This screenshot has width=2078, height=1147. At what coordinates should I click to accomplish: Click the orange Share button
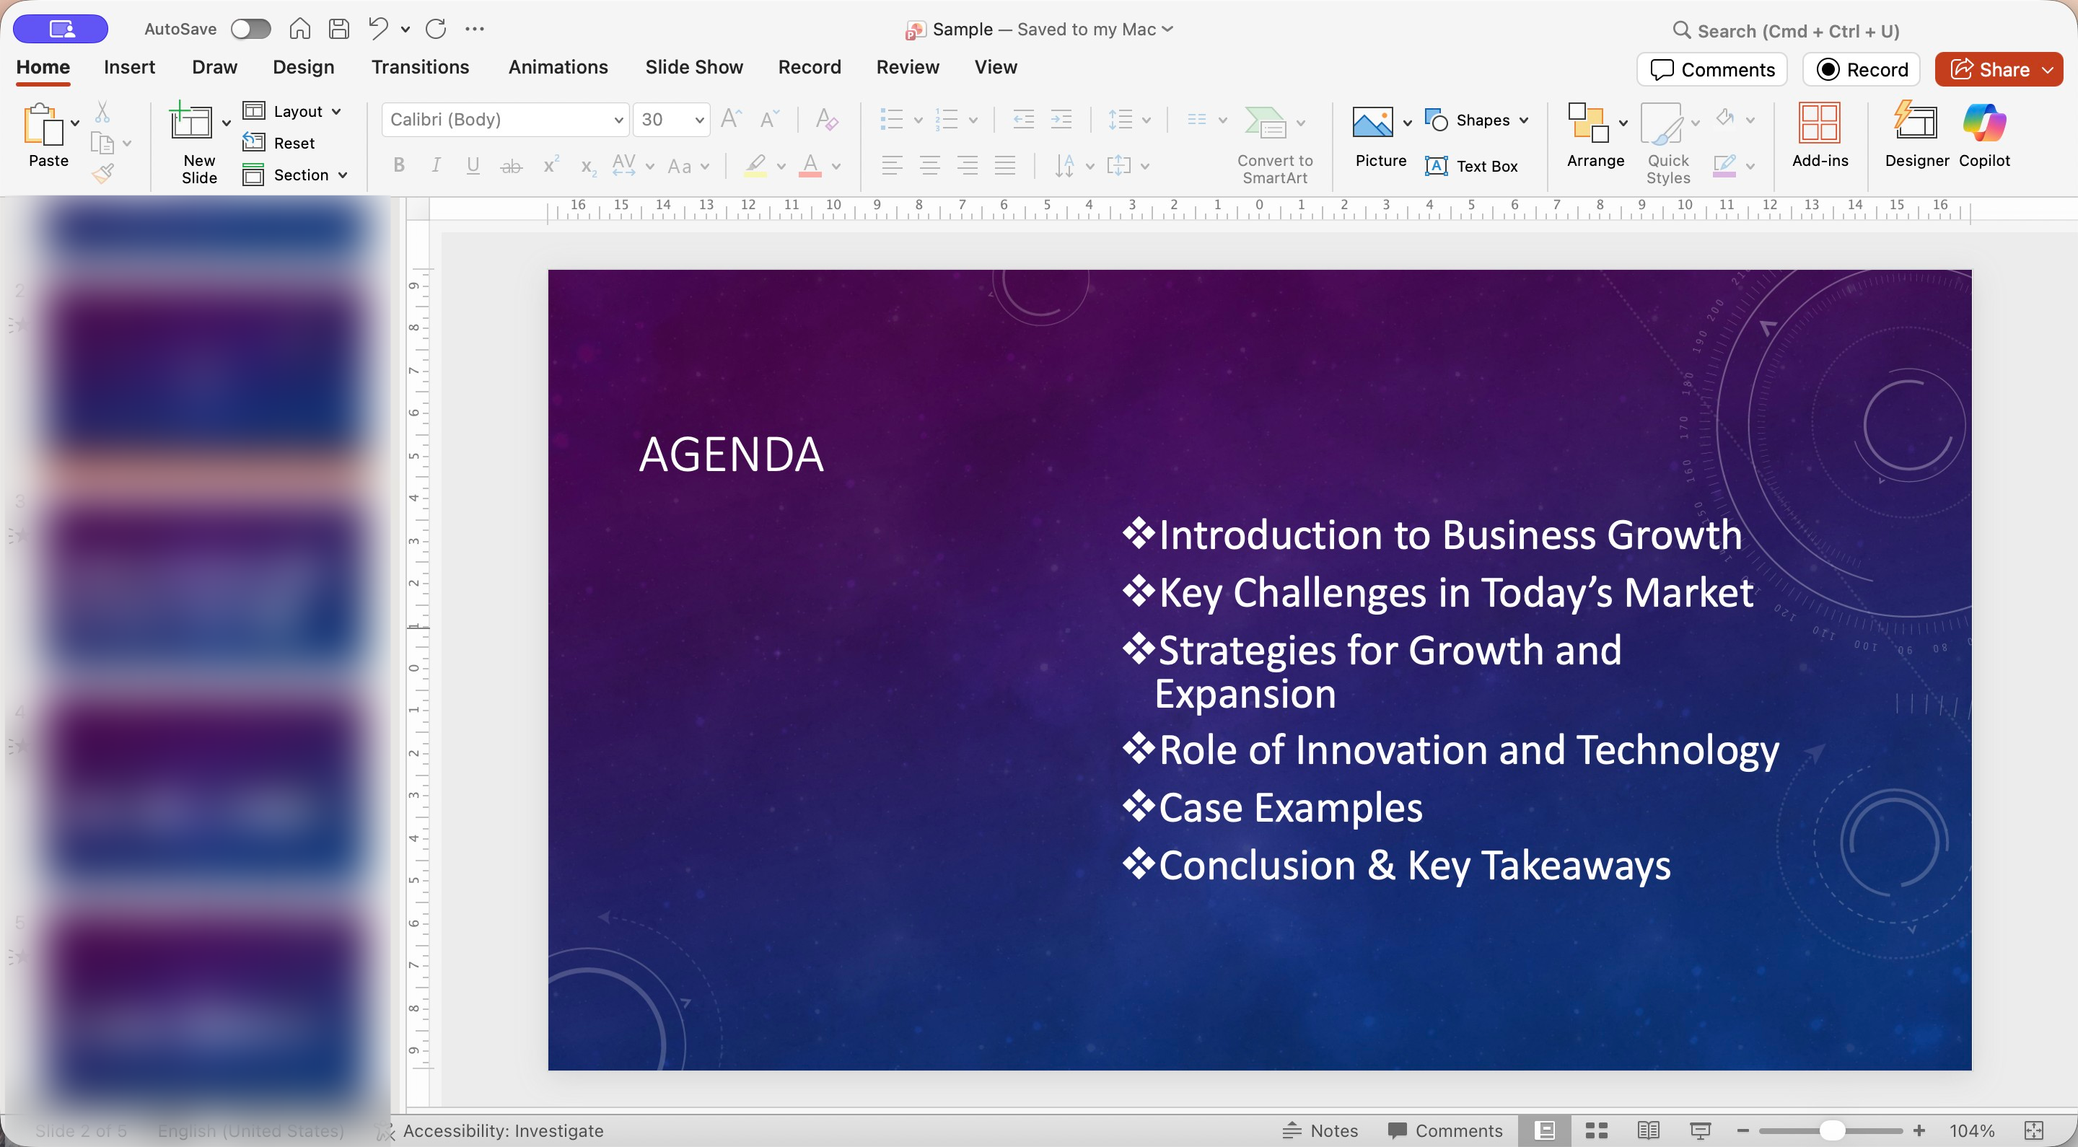coord(1989,69)
